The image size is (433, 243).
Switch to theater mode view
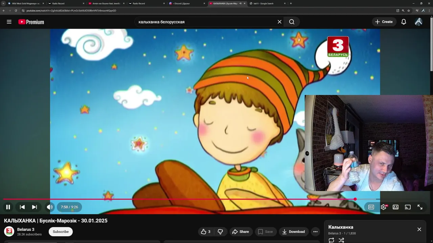pos(395,207)
